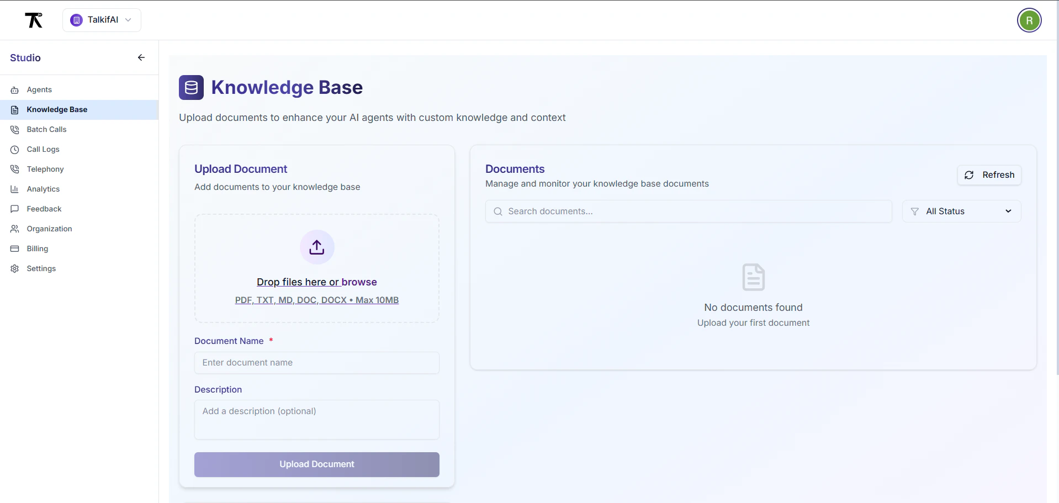Viewport: 1059px width, 503px height.
Task: Open Settings via the gear icon
Action: 14,268
